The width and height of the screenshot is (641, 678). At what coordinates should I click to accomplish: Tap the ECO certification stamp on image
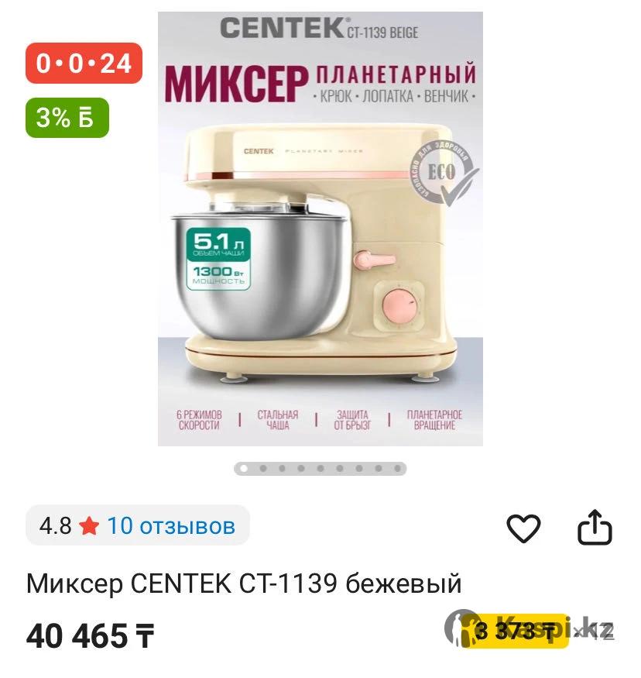(443, 173)
